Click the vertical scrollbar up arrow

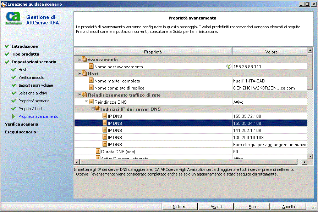click(x=310, y=50)
